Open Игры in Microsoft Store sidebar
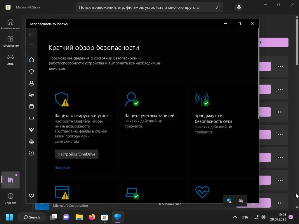 click(10, 60)
